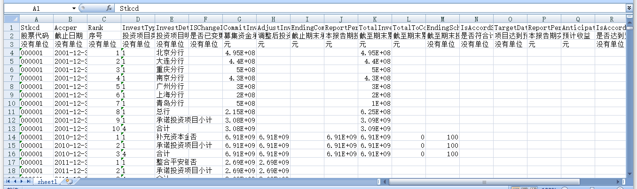
Task: Select column M header
Action: coord(442,20)
